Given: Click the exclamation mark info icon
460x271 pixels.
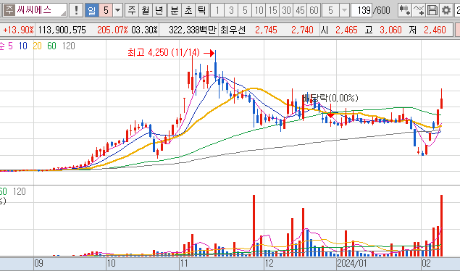Looking at the screenshot, I should 76,10.
